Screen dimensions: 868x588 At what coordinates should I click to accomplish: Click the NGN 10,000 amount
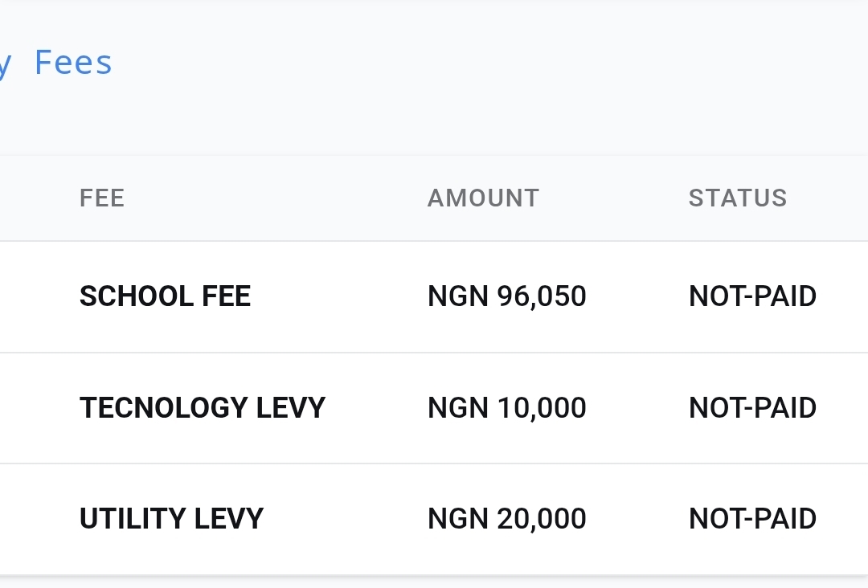(x=506, y=407)
